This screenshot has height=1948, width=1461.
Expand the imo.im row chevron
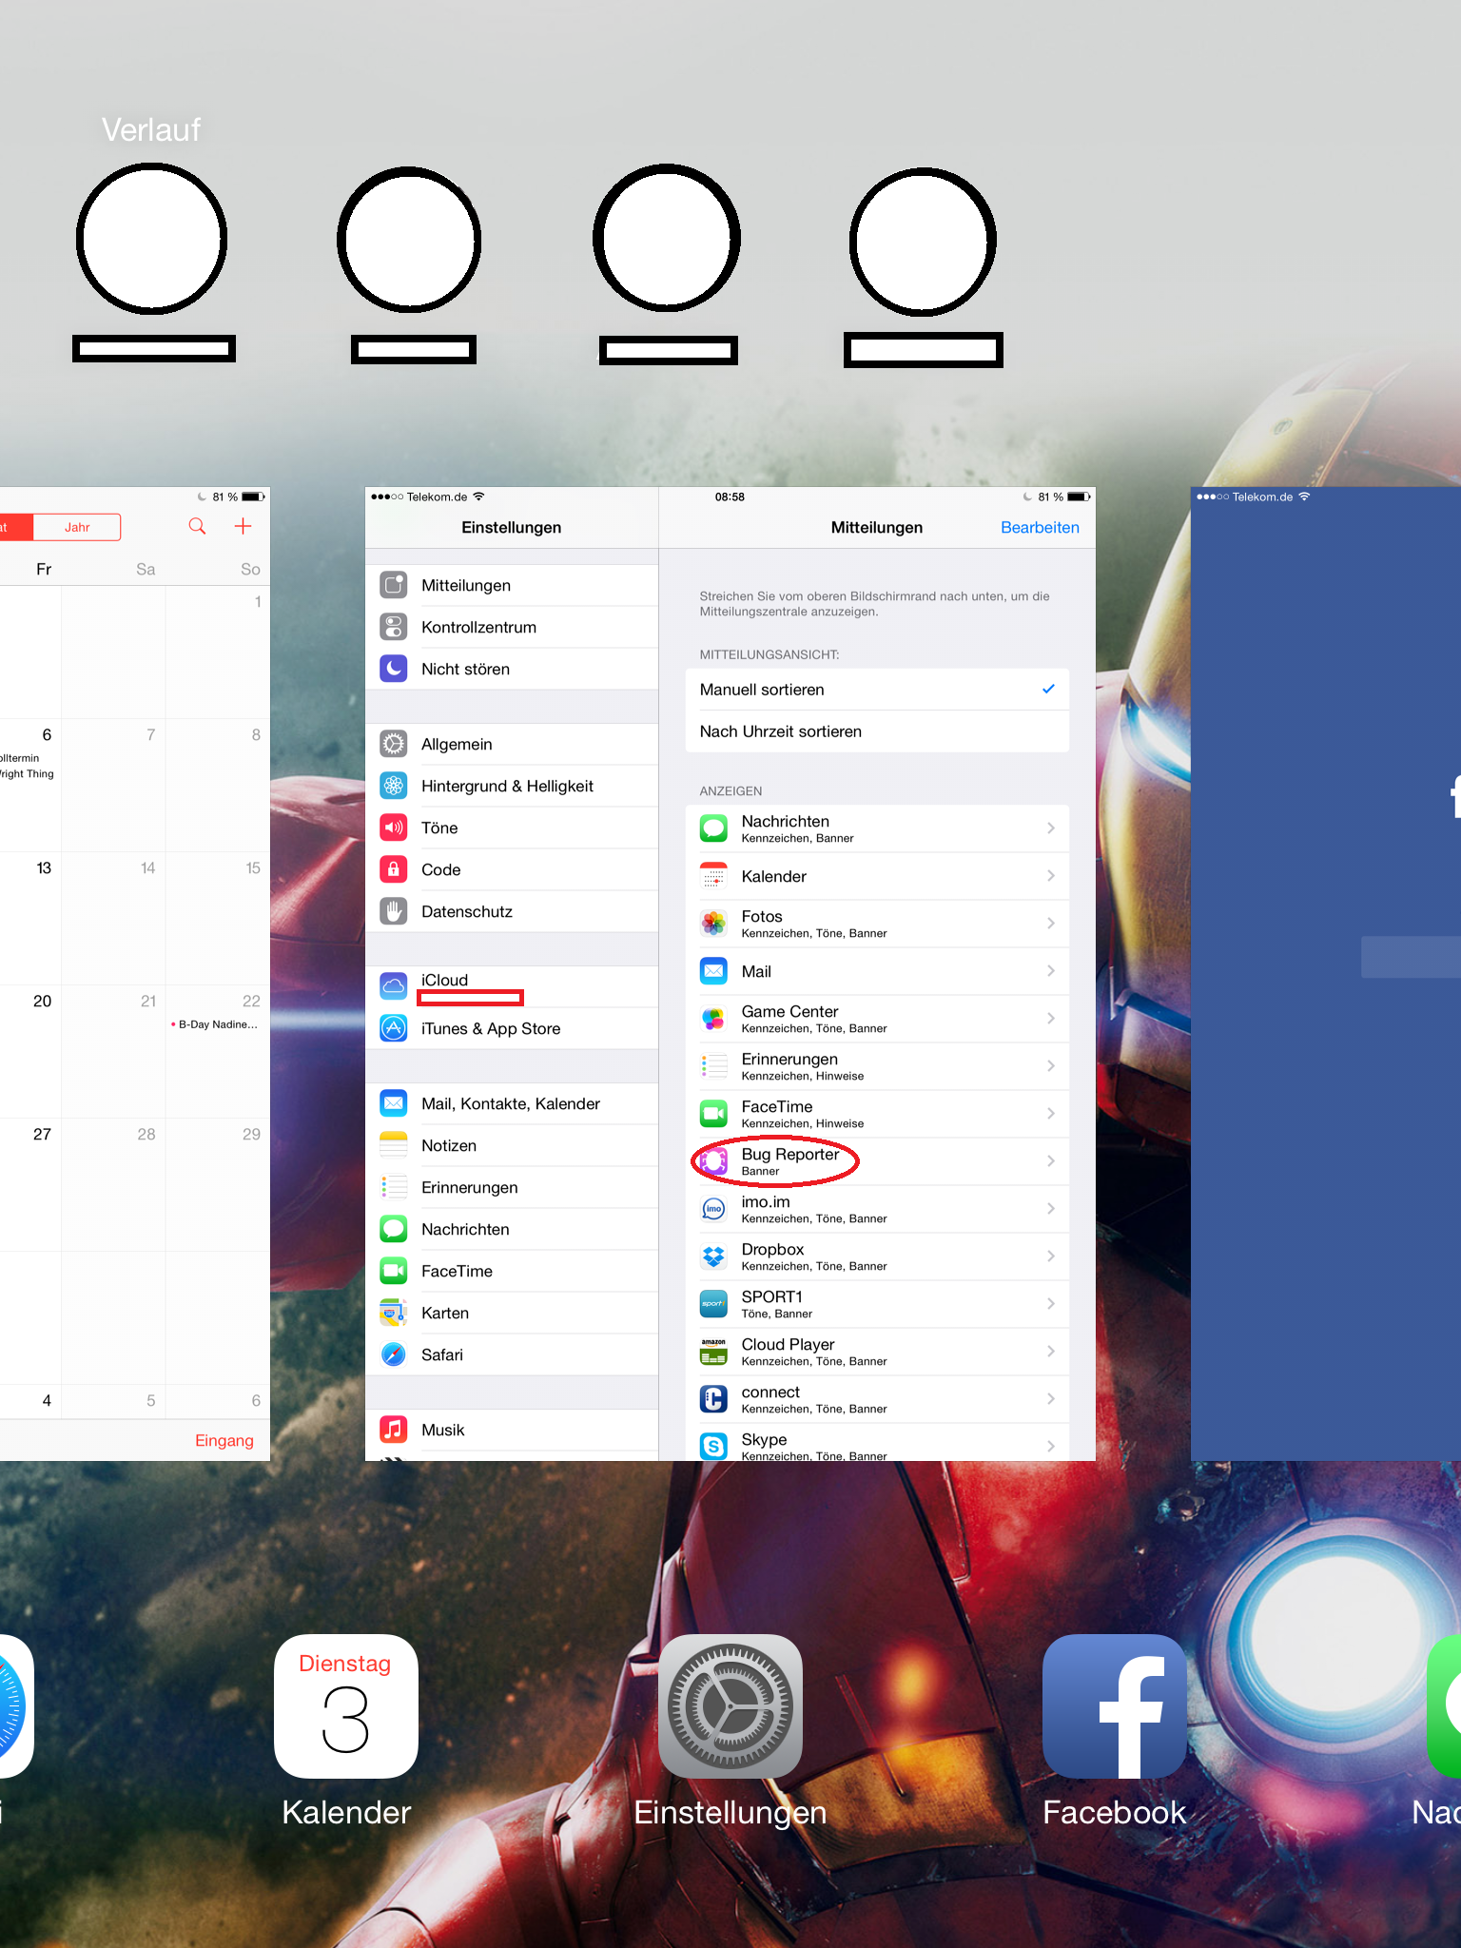pos(1051,1209)
